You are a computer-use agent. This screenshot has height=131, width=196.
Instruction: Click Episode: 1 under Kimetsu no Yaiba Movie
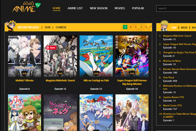click(169, 121)
